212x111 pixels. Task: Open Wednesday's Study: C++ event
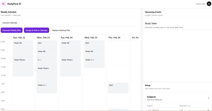click(94, 63)
